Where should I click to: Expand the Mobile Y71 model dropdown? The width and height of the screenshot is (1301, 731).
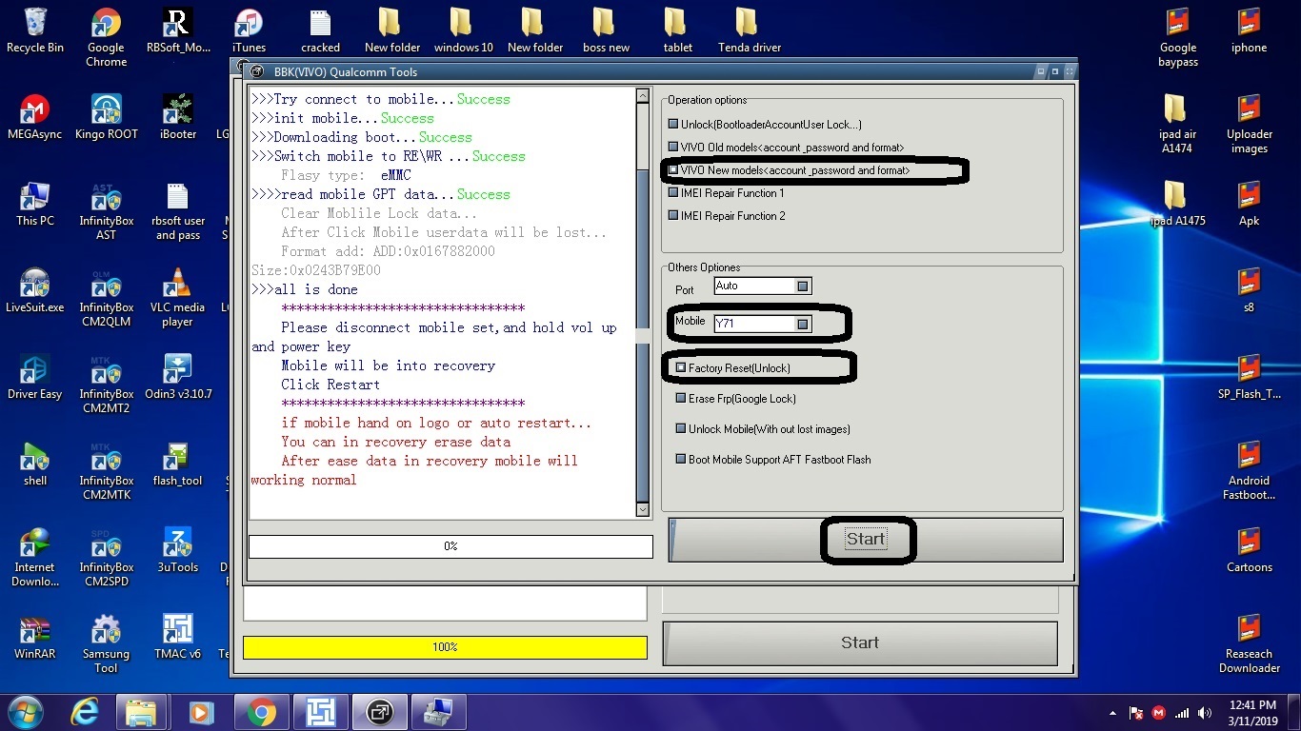803,325
